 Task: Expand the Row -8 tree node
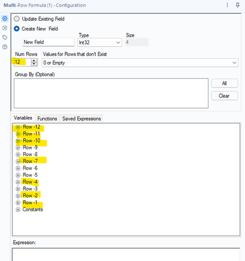click(x=18, y=155)
